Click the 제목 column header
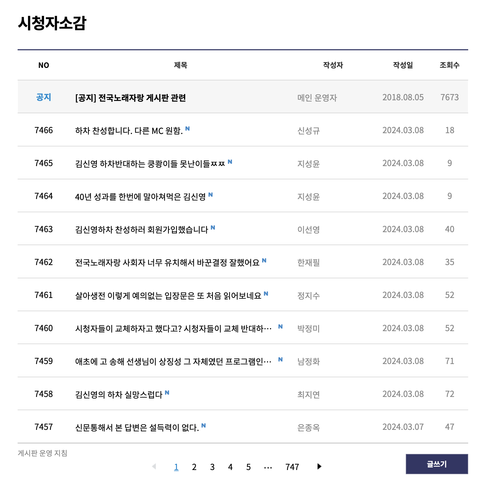The width and height of the screenshot is (477, 484). [180, 65]
